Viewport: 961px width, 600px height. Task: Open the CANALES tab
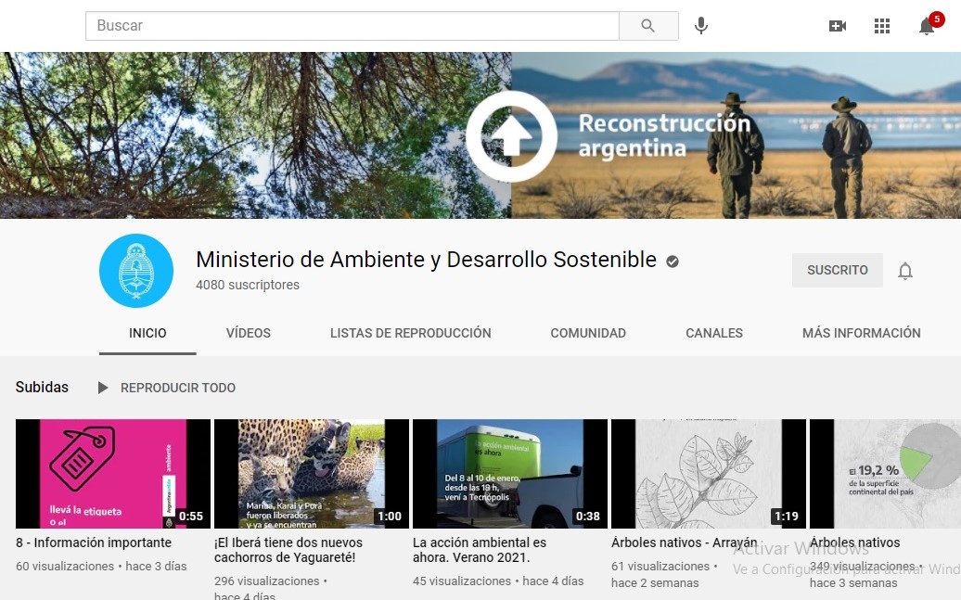(x=714, y=333)
